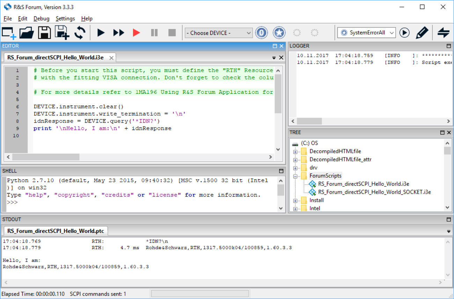Viewport: 454px width, 299px height.
Task: Maximize the SHELL panel
Action: coord(281,171)
